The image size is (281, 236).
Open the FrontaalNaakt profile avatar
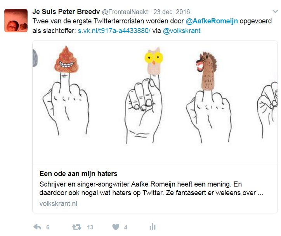(16, 21)
